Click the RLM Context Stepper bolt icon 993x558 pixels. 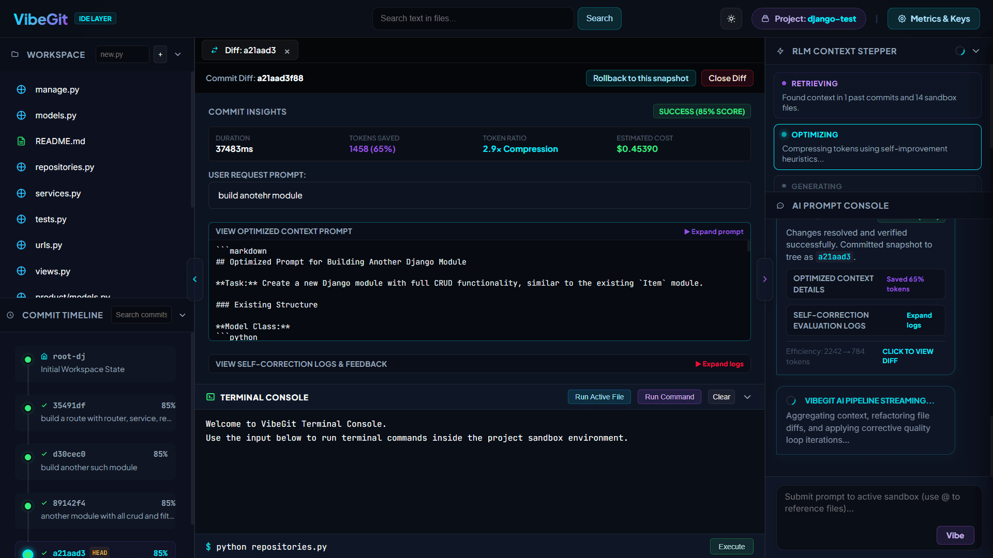pyautogui.click(x=780, y=51)
